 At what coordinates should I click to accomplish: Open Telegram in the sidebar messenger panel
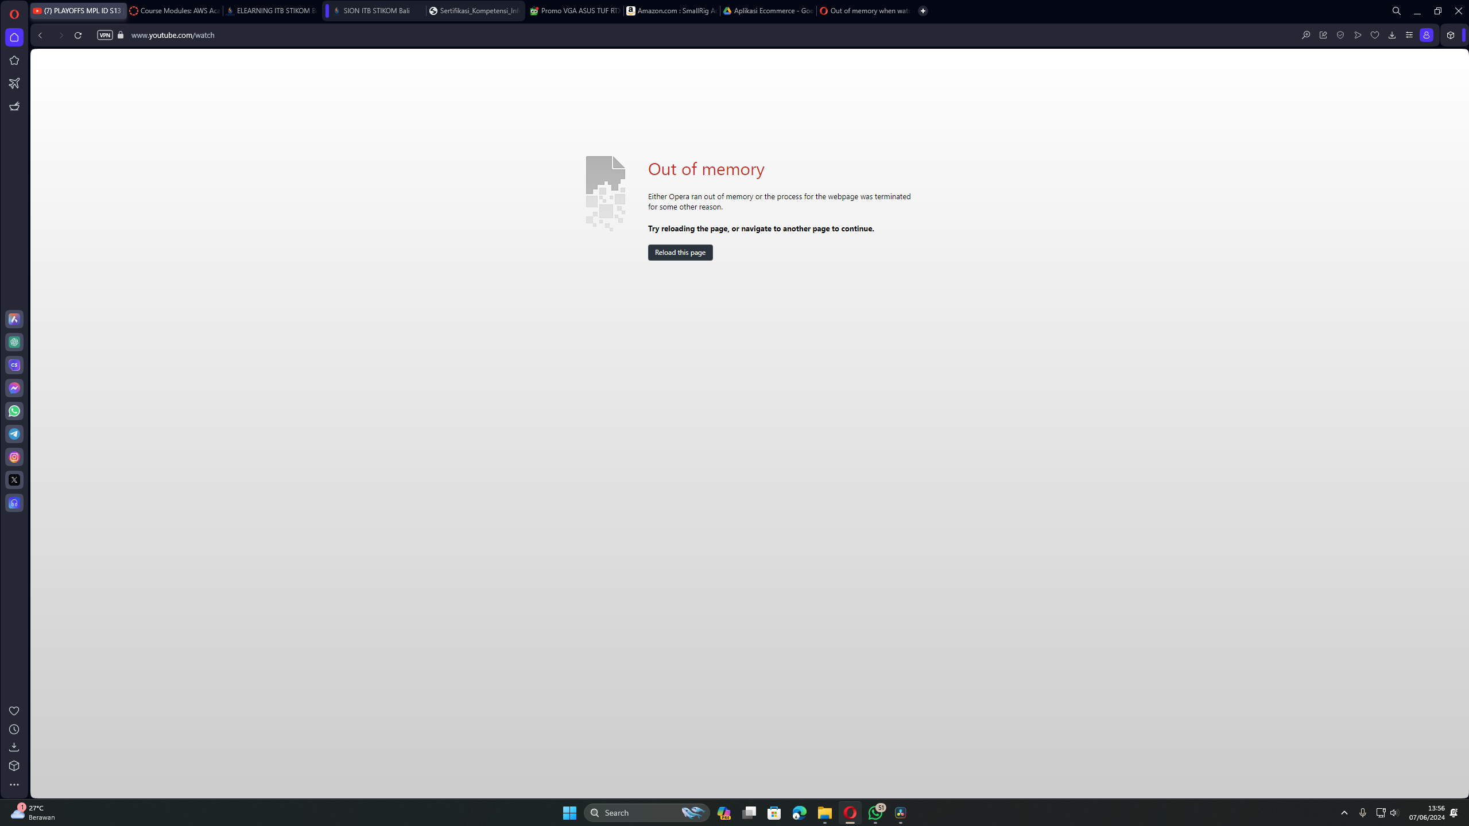coord(14,434)
